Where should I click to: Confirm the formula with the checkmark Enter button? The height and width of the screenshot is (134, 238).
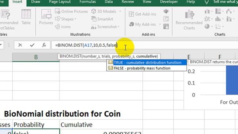(32, 45)
